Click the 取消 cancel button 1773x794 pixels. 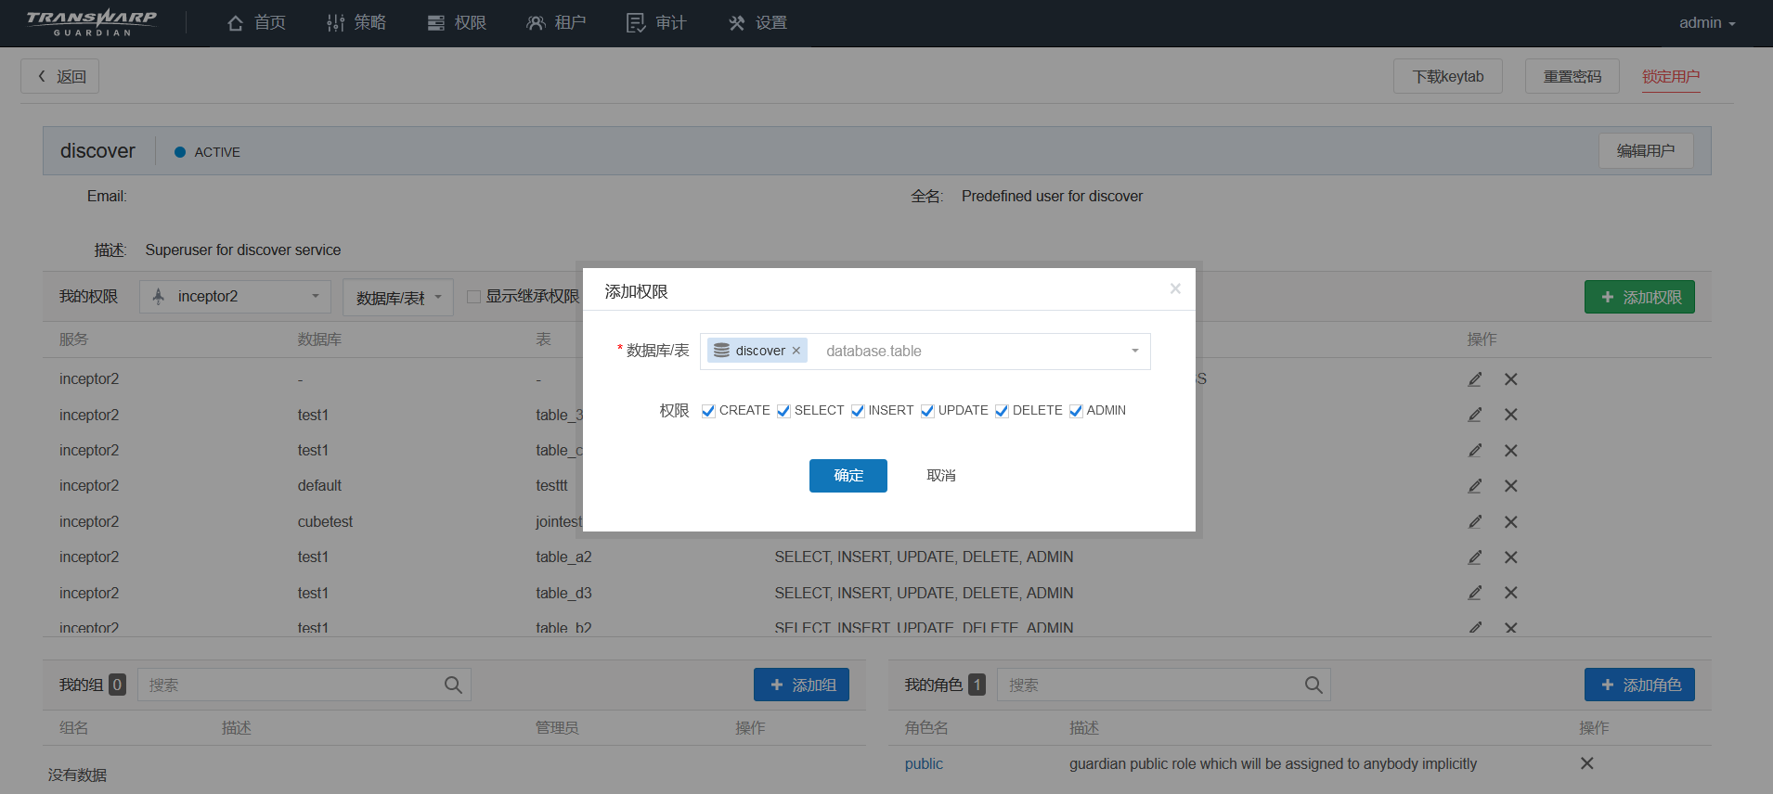click(940, 476)
